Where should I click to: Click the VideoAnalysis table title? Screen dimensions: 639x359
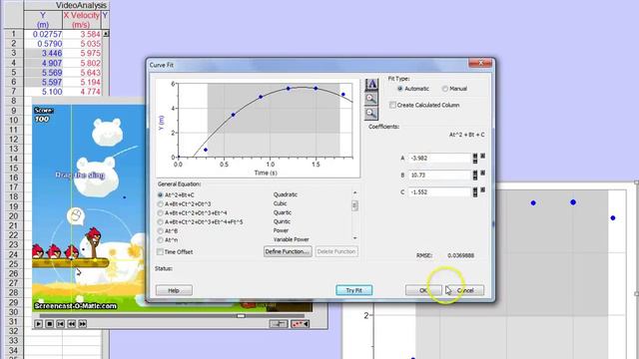point(81,5)
